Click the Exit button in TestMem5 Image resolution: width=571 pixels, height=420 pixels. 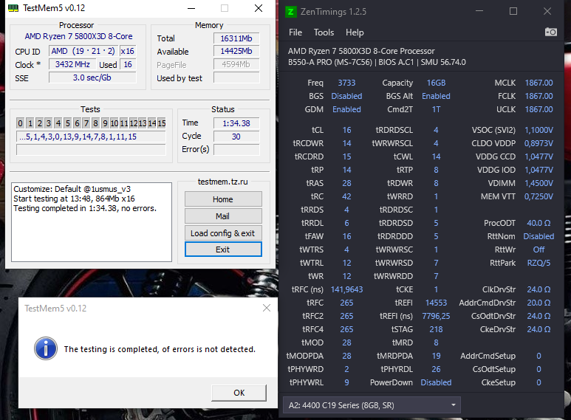[223, 249]
